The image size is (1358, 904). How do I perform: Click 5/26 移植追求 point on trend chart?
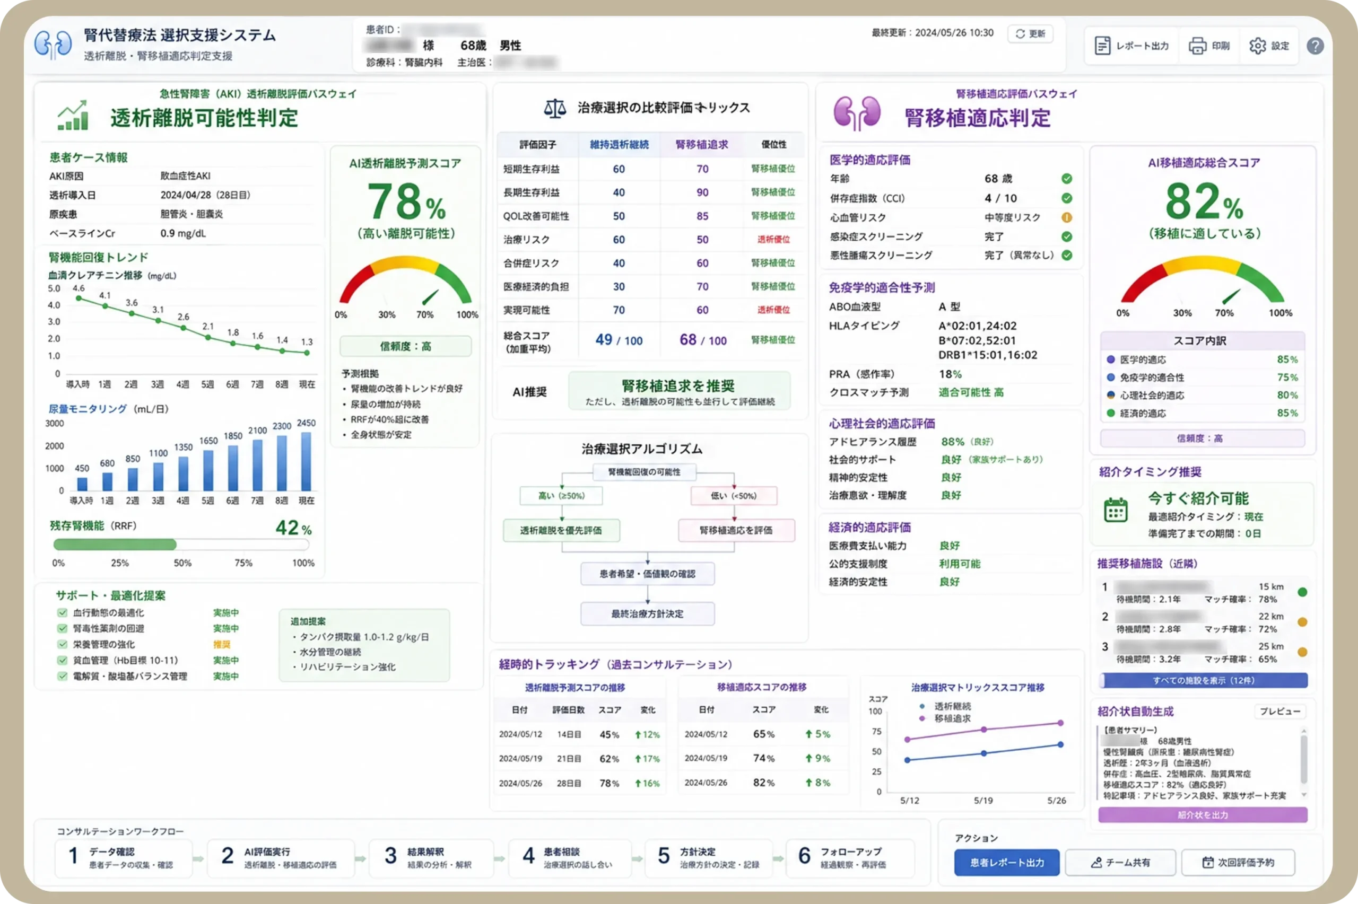1060,723
